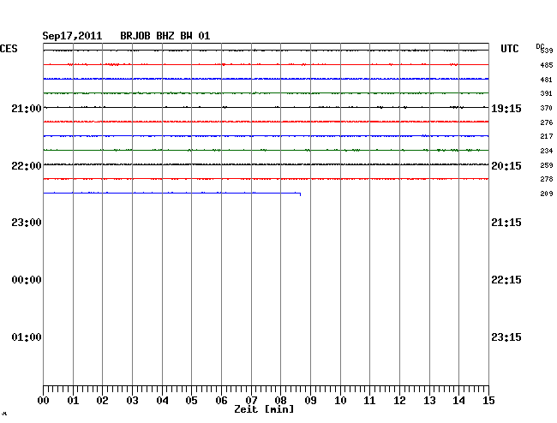The width and height of the screenshot is (557, 423).
Task: Click minute tick label 10
Action: (340, 401)
